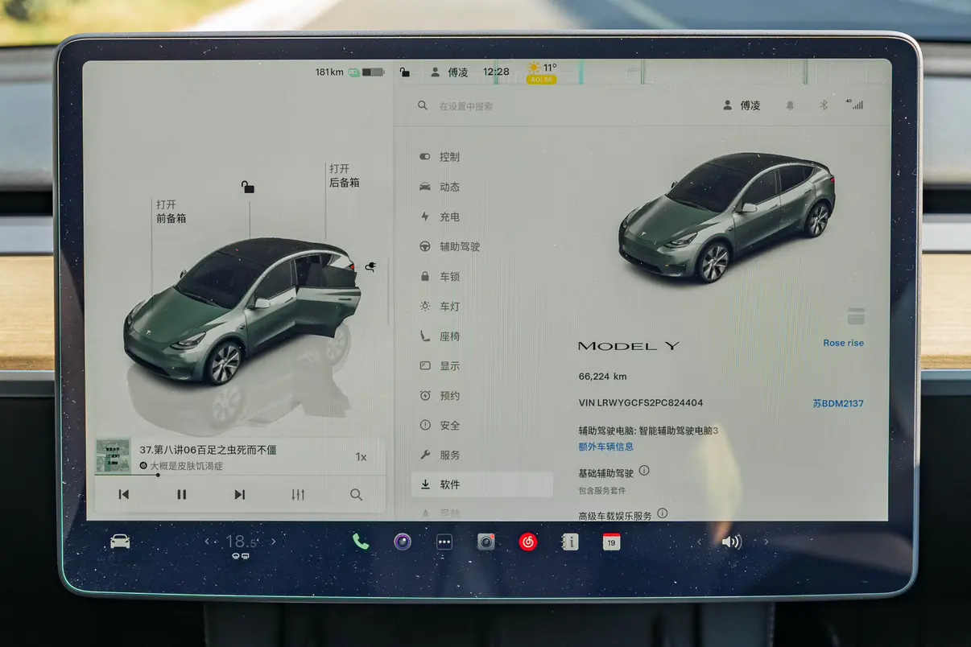Image resolution: width=971 pixels, height=647 pixels.
Task: Open the all apps three-dot launcher
Action: (444, 542)
